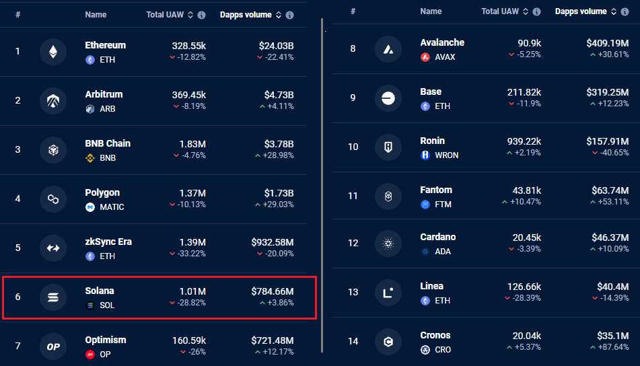Sort right table by Dapps volume arrows

(614, 11)
